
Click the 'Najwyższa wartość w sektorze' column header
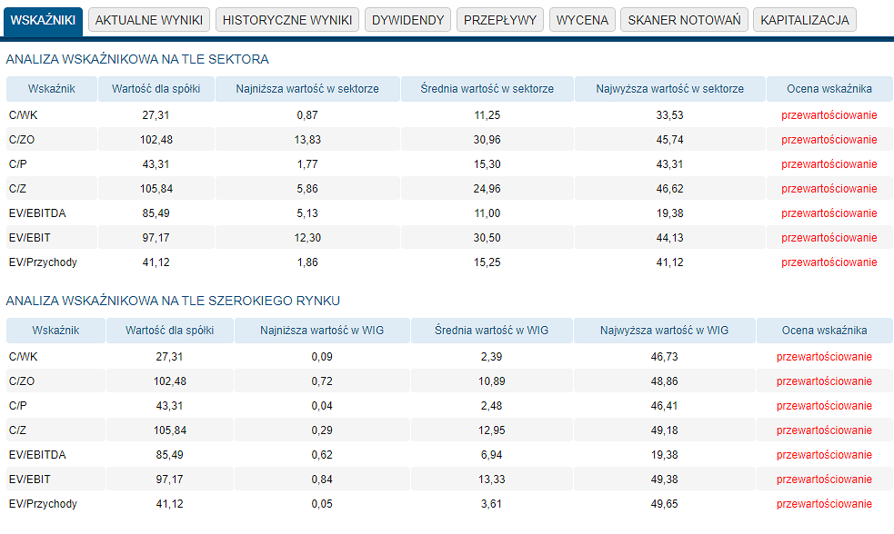tap(669, 89)
